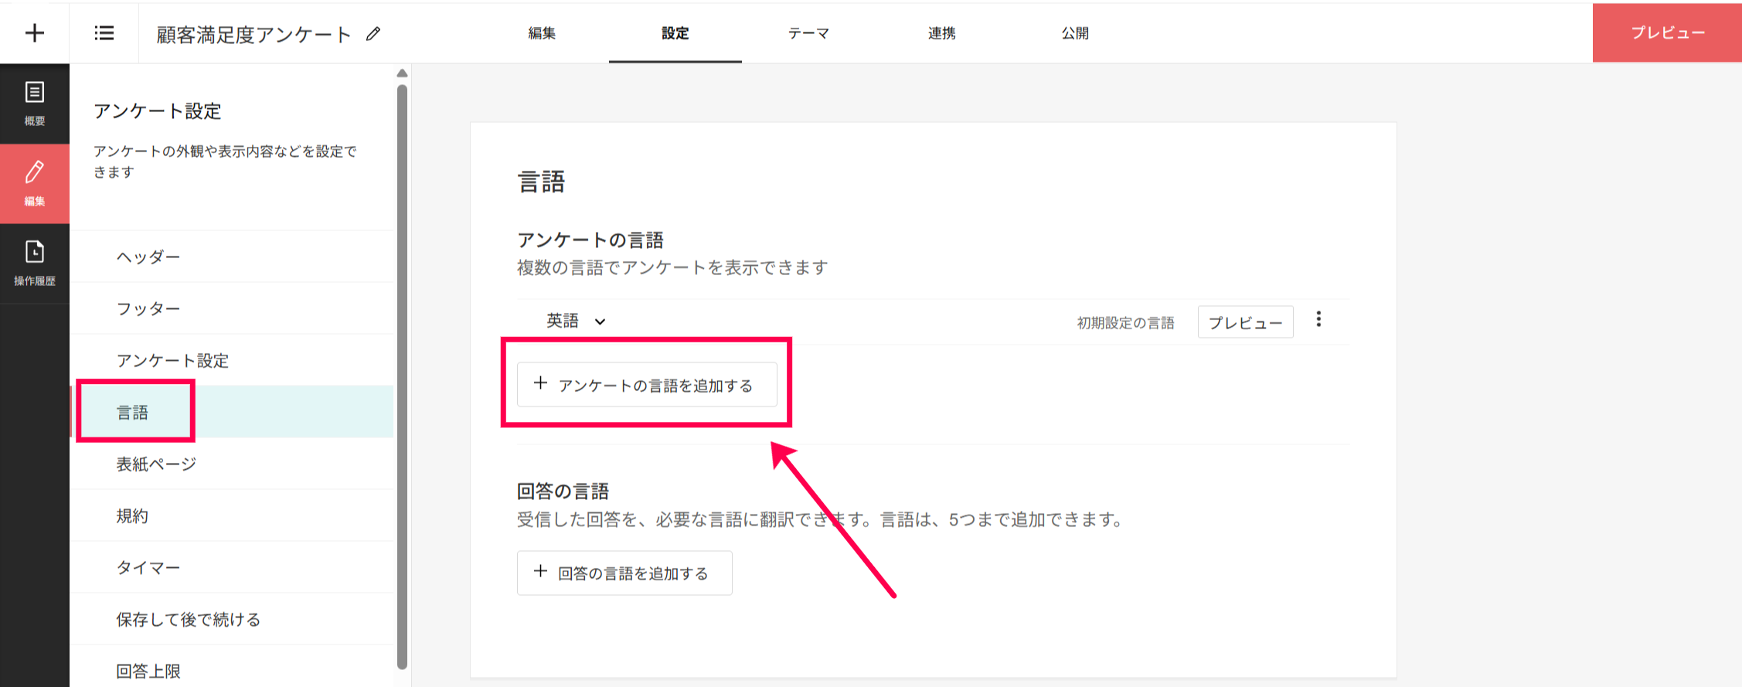Preview the 英語 language version
1742x687 pixels.
click(1245, 322)
